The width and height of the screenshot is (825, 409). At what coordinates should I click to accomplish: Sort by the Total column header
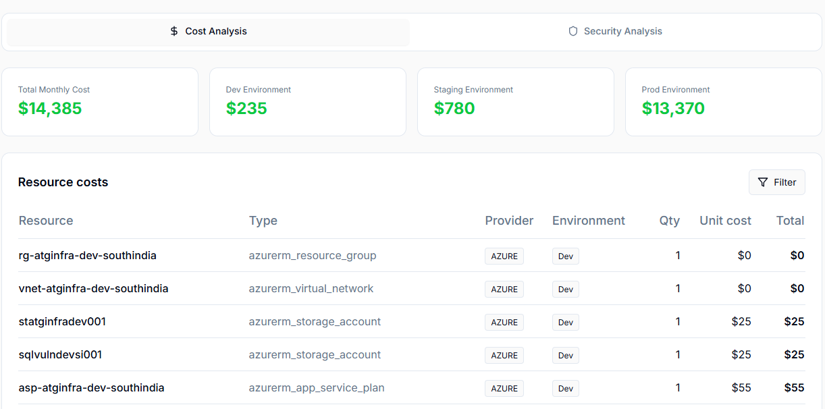click(x=790, y=220)
